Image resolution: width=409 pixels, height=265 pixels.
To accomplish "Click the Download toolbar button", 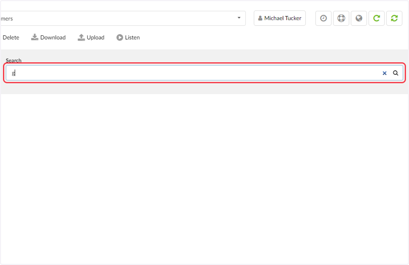I will pos(48,37).
